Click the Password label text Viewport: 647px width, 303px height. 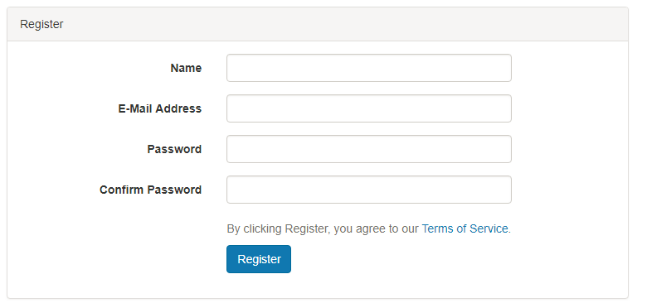coord(174,149)
